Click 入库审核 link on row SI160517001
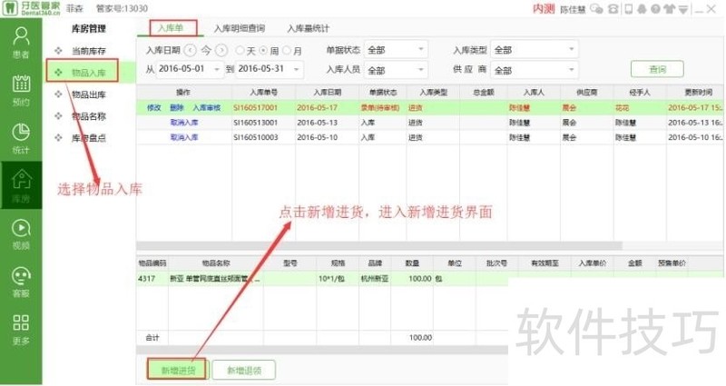The height and width of the screenshot is (386, 726). coord(207,107)
